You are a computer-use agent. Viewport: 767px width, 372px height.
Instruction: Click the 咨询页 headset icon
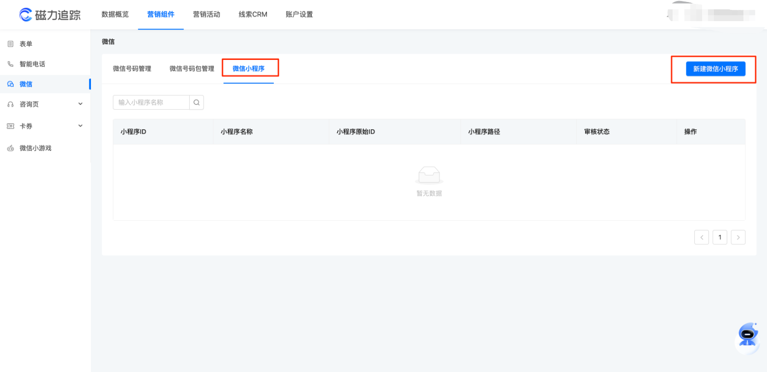tap(10, 104)
